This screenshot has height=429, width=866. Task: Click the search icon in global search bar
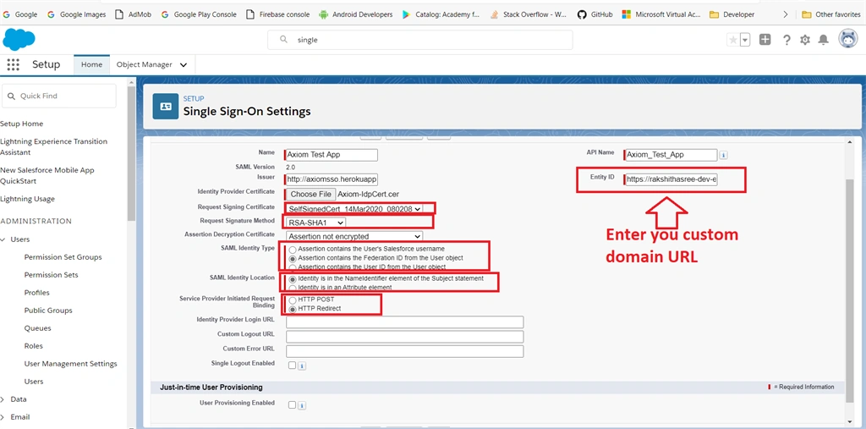point(284,40)
